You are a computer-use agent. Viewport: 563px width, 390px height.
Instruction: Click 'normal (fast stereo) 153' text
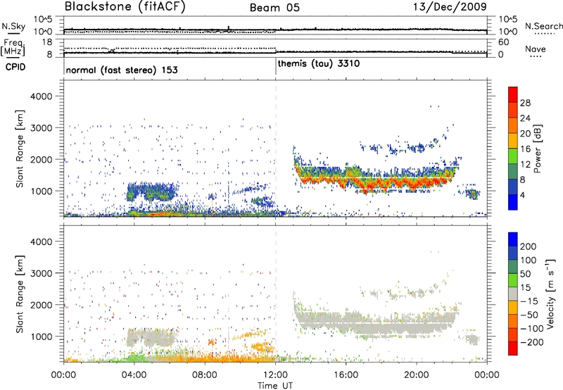122,70
